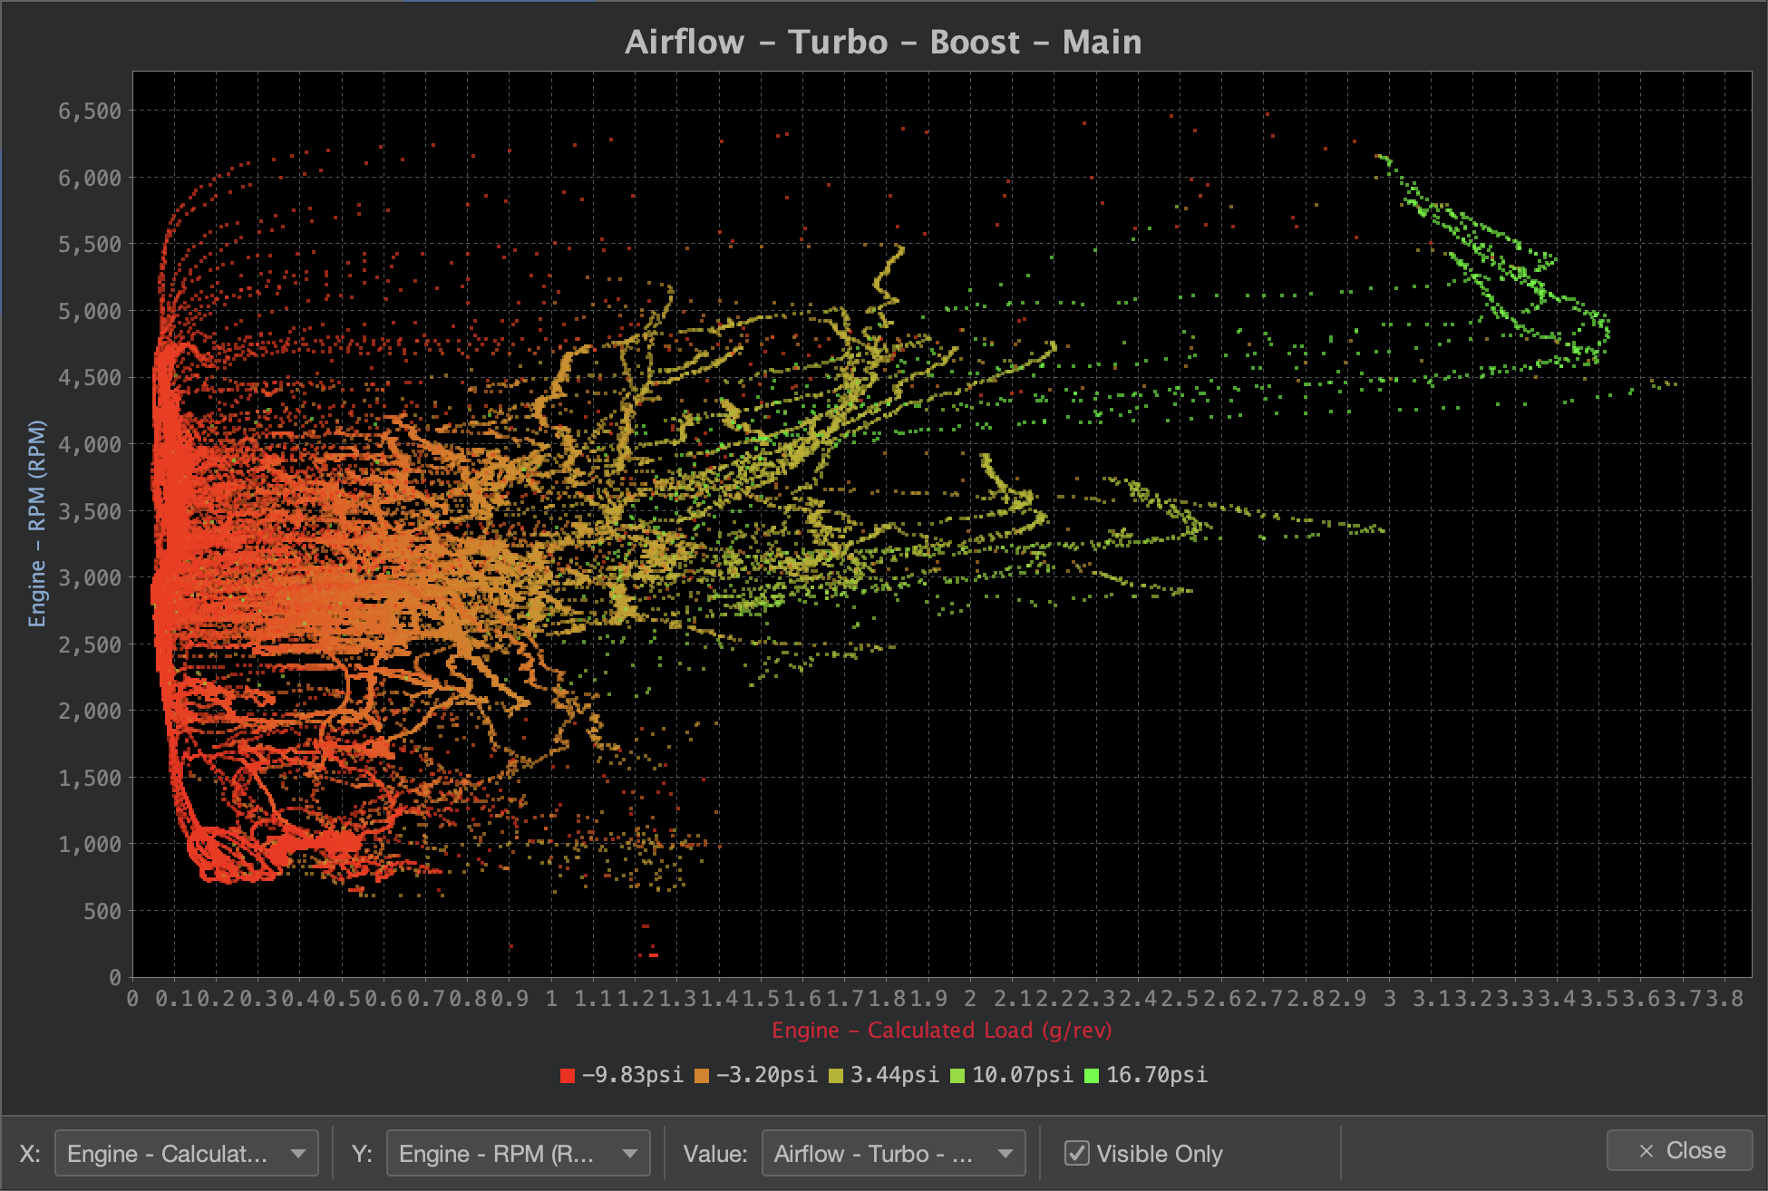The image size is (1768, 1191).
Task: Click the 3,000 RPM axis tick label
Action: [90, 577]
